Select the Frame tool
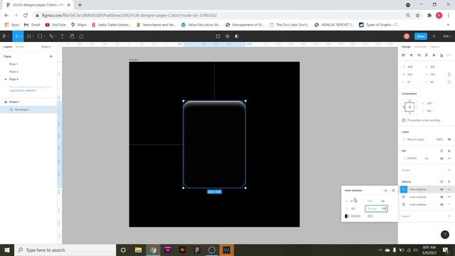This screenshot has height=256, width=455. tap(29, 36)
